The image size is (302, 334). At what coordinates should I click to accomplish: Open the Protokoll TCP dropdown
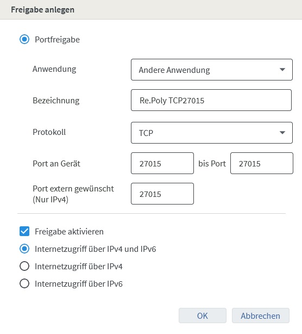coord(212,133)
